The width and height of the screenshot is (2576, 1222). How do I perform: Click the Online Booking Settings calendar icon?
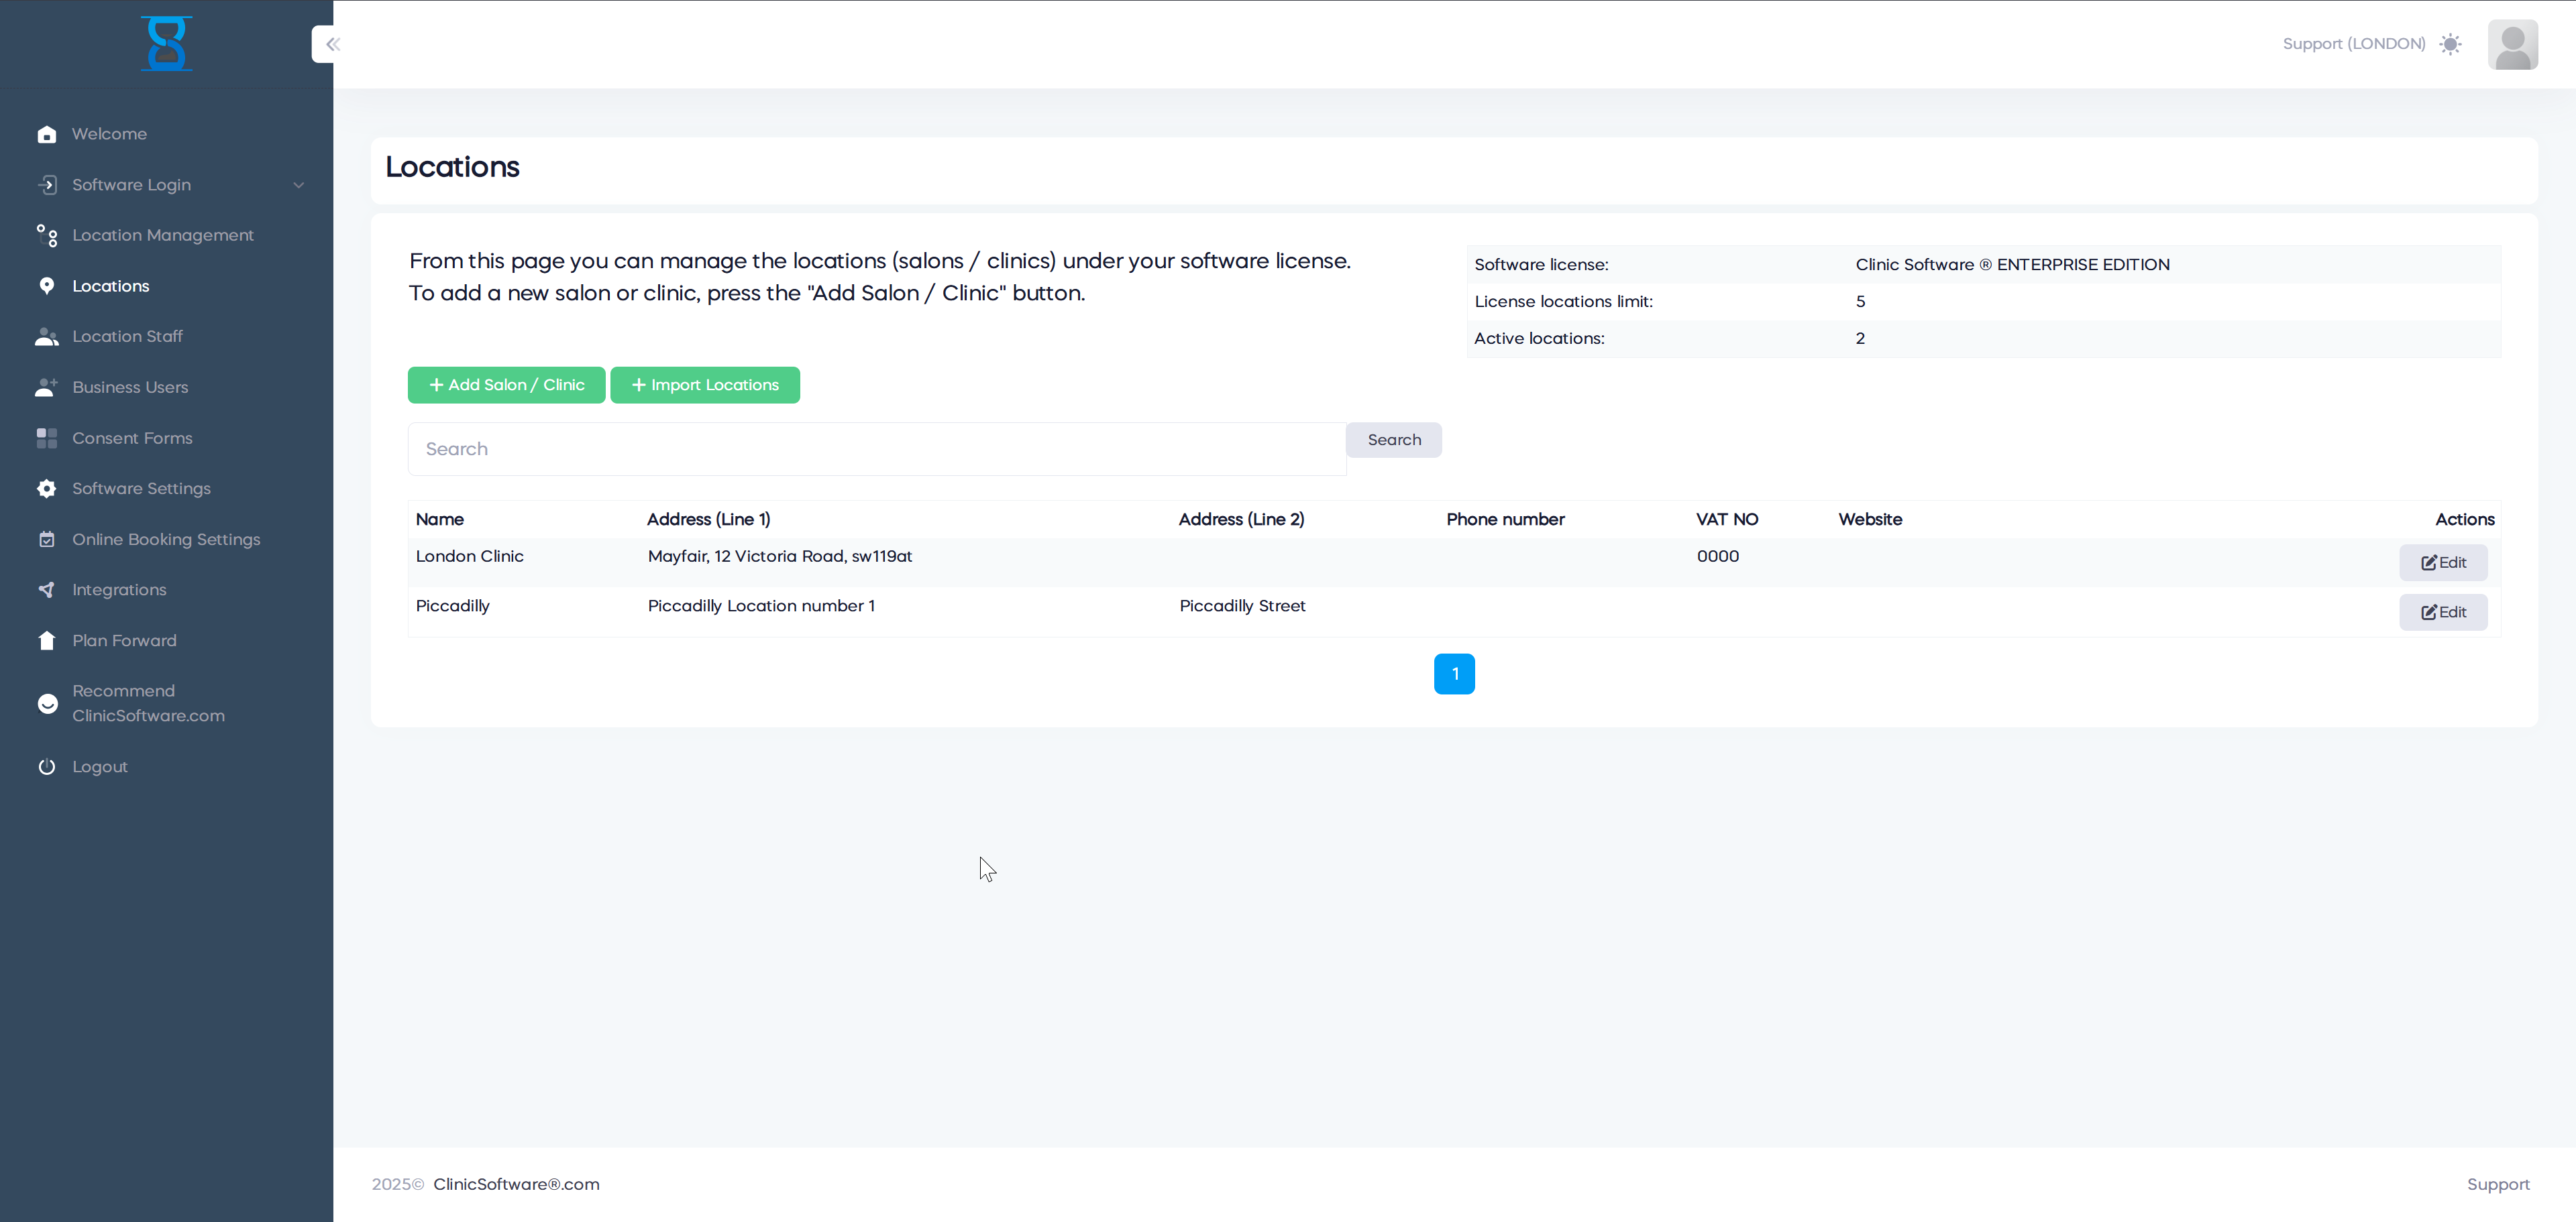tap(47, 540)
